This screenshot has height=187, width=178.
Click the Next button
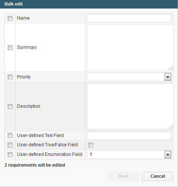[x=124, y=176]
